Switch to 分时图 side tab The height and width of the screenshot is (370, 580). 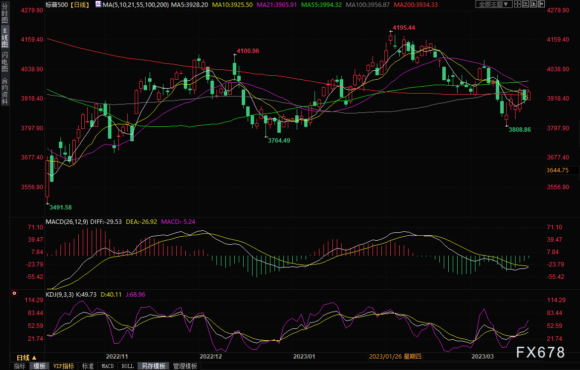coord(5,13)
